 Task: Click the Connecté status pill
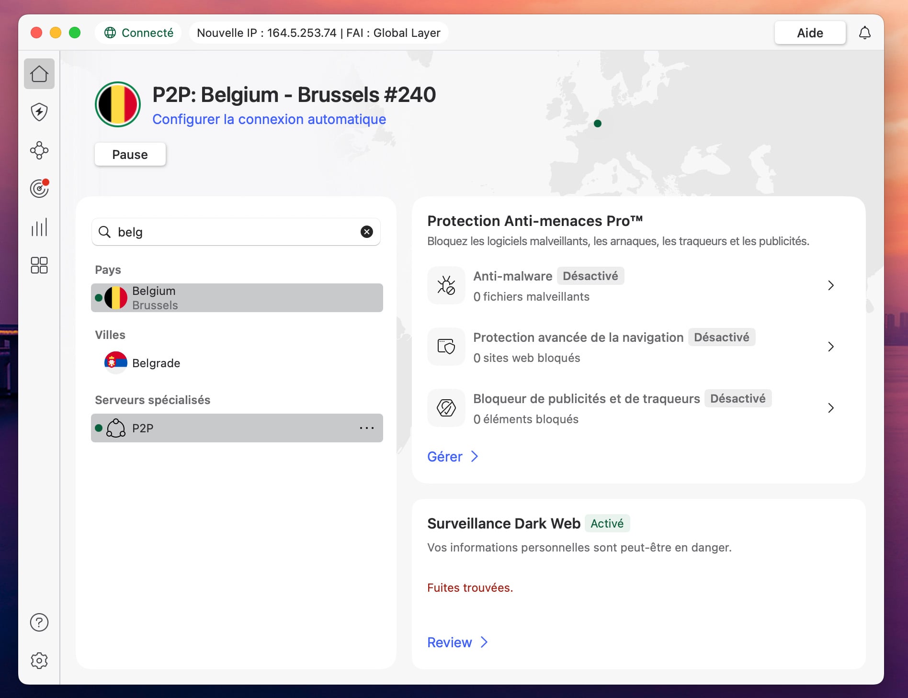[x=138, y=33]
